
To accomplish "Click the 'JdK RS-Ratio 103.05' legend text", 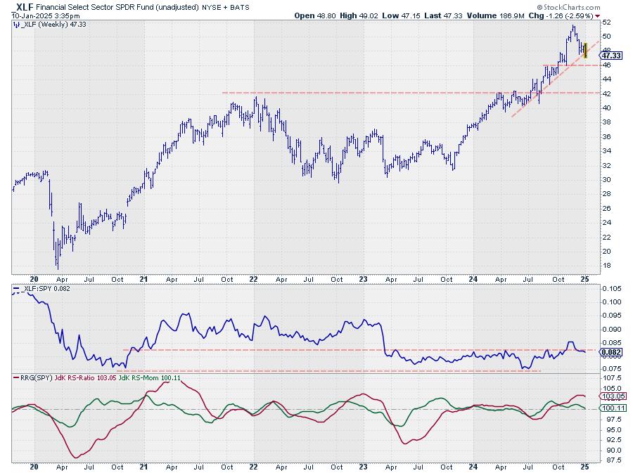I will point(85,378).
